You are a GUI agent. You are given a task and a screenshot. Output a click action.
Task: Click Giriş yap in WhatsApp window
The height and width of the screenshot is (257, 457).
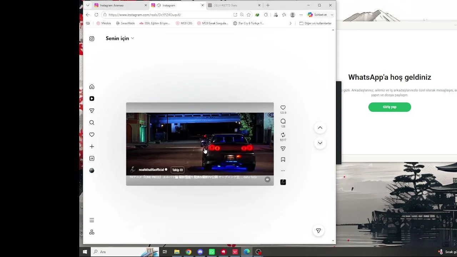click(390, 107)
